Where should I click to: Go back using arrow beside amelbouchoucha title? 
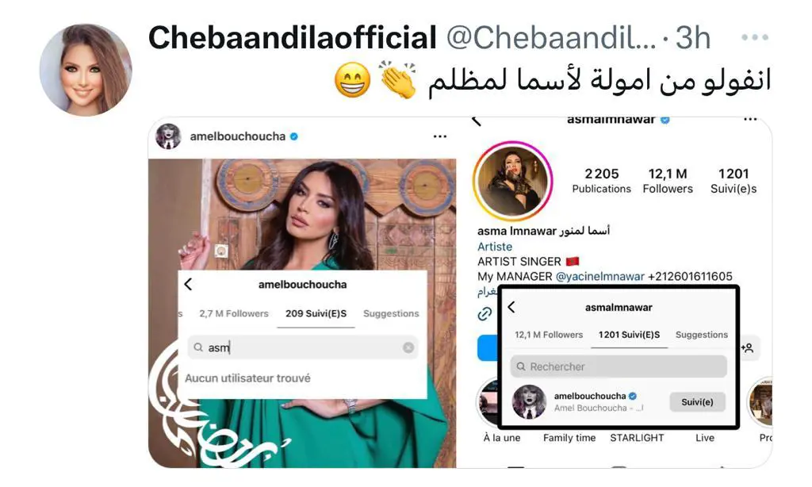[189, 284]
